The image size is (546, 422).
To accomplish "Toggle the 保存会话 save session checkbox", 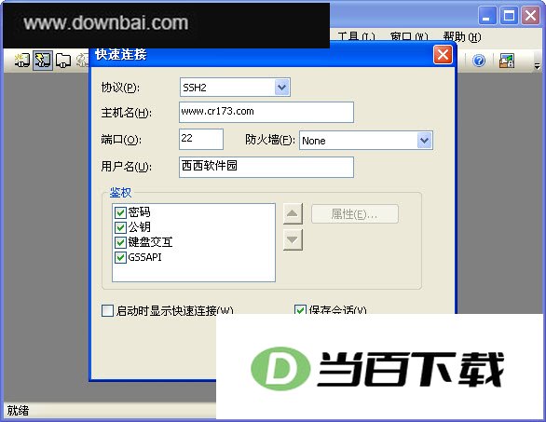I will (x=300, y=309).
